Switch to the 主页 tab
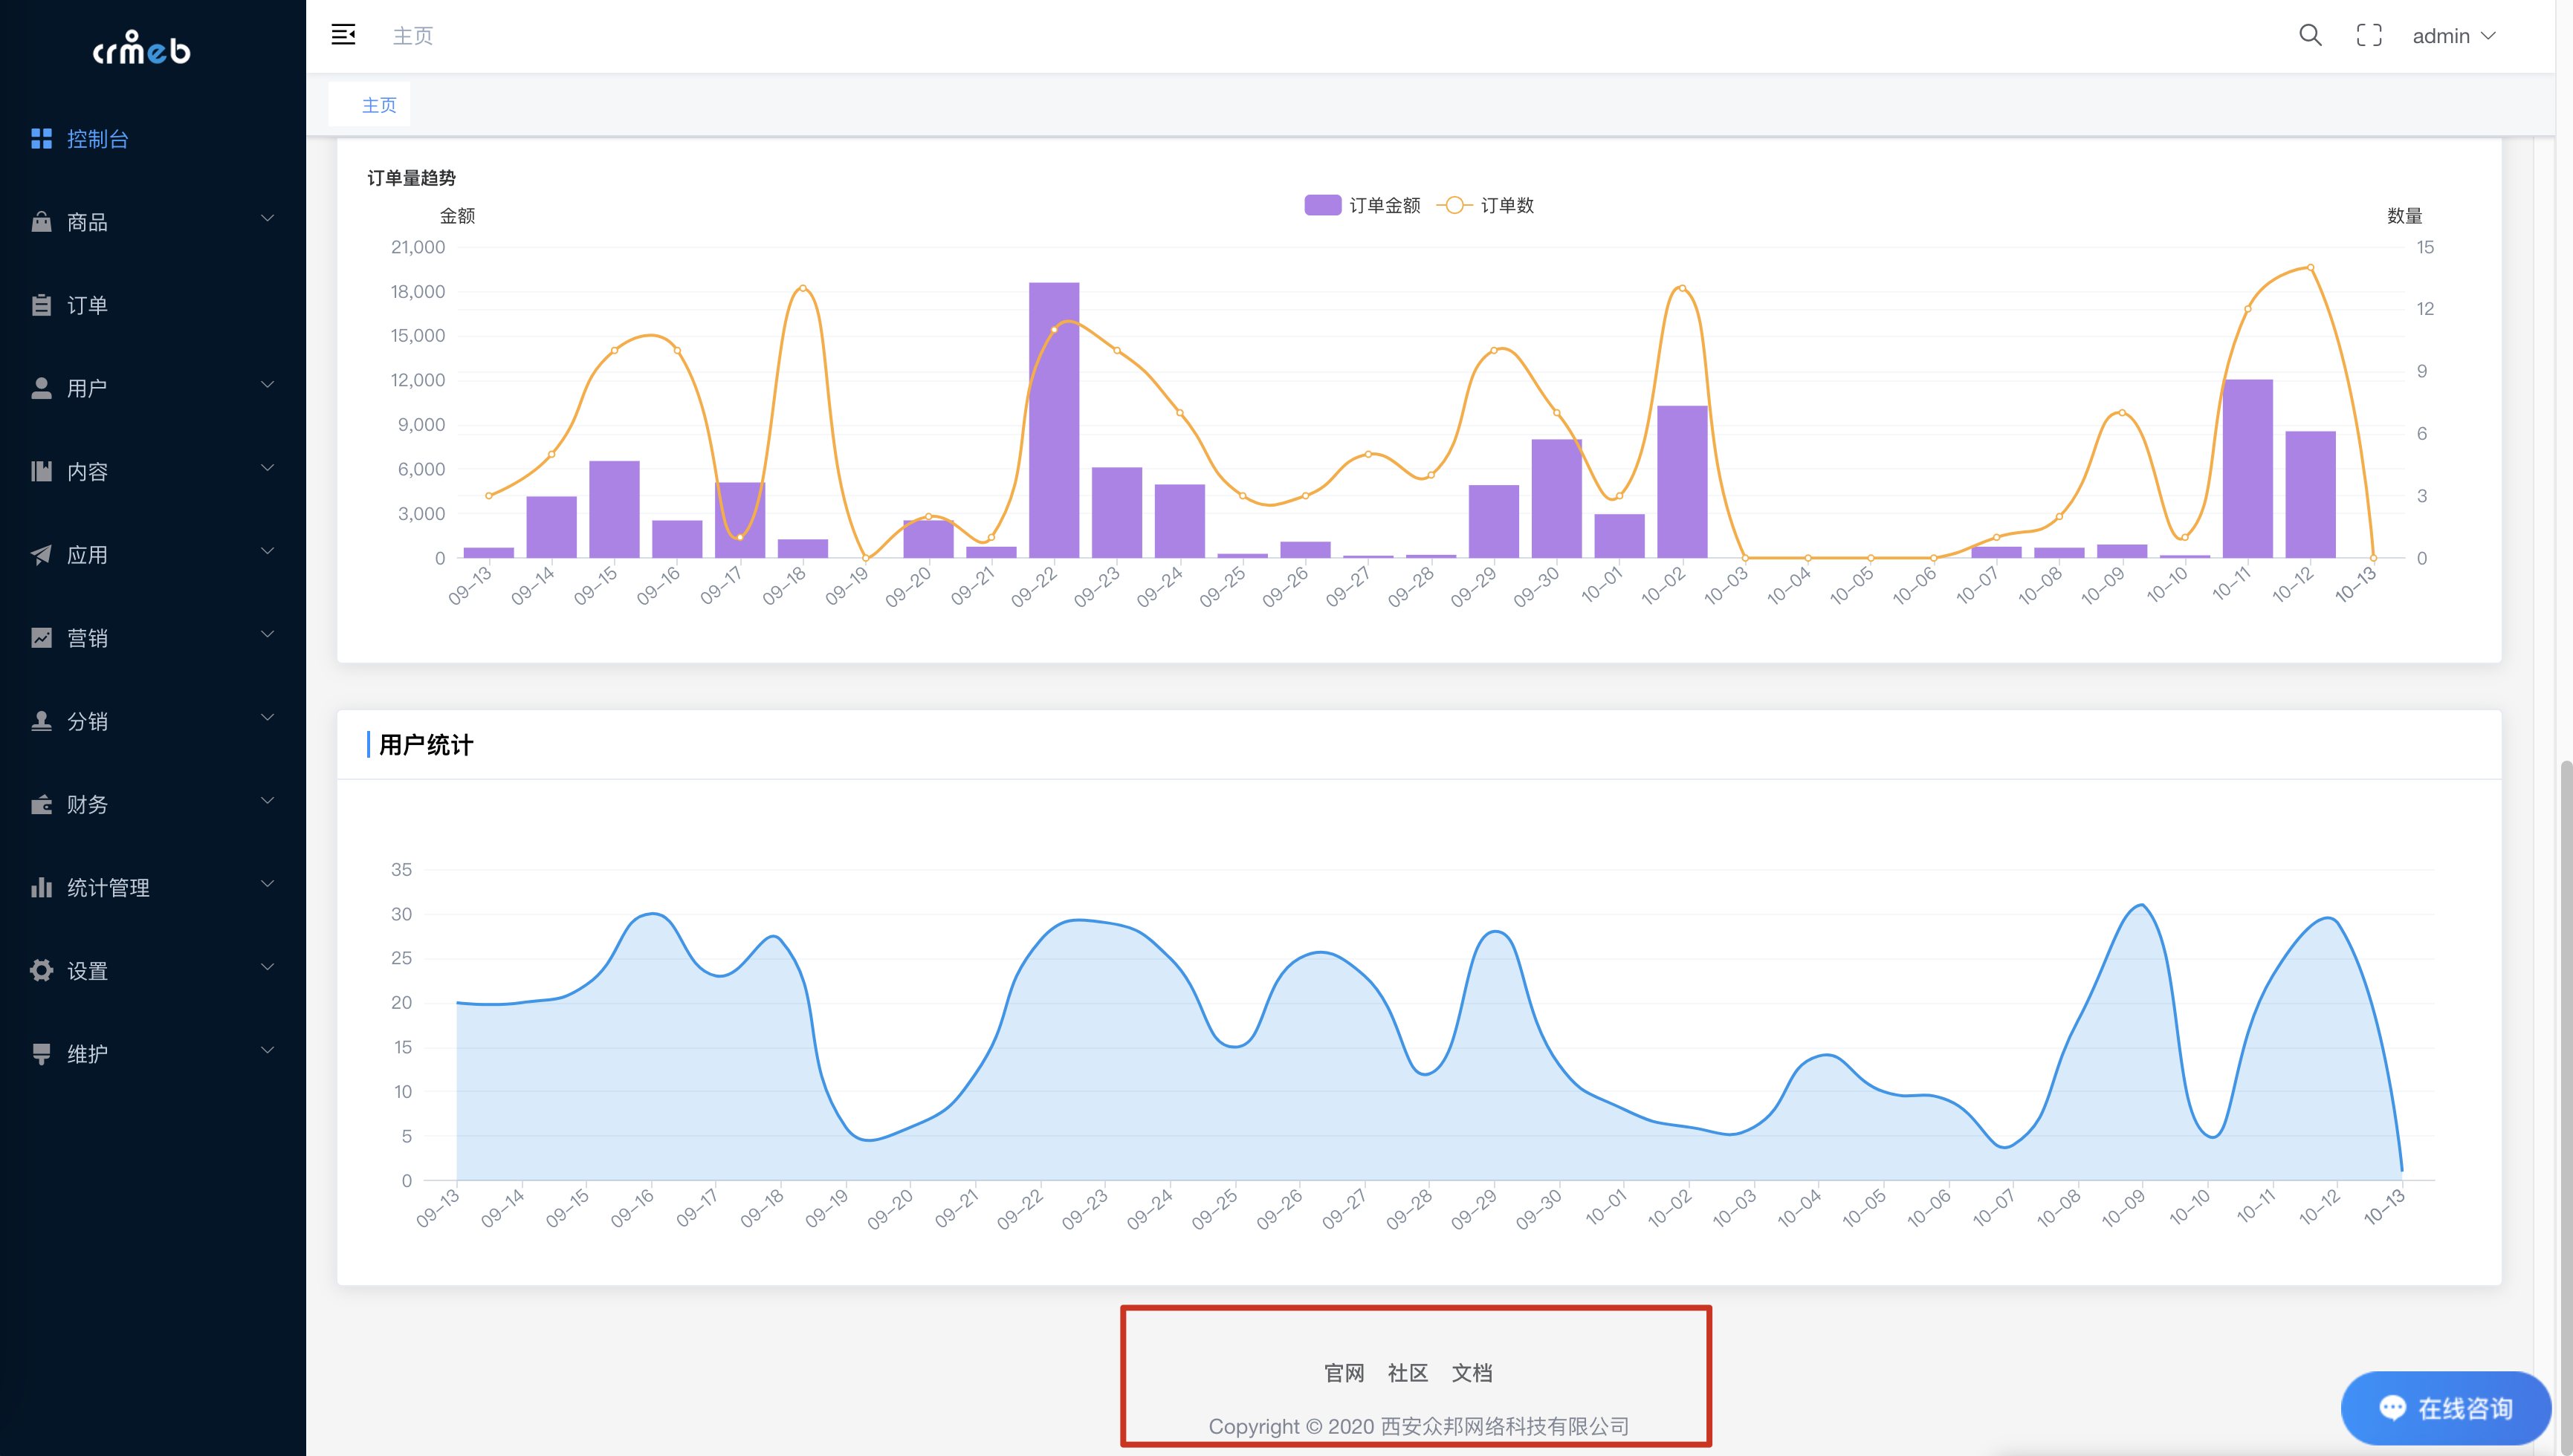 370,105
